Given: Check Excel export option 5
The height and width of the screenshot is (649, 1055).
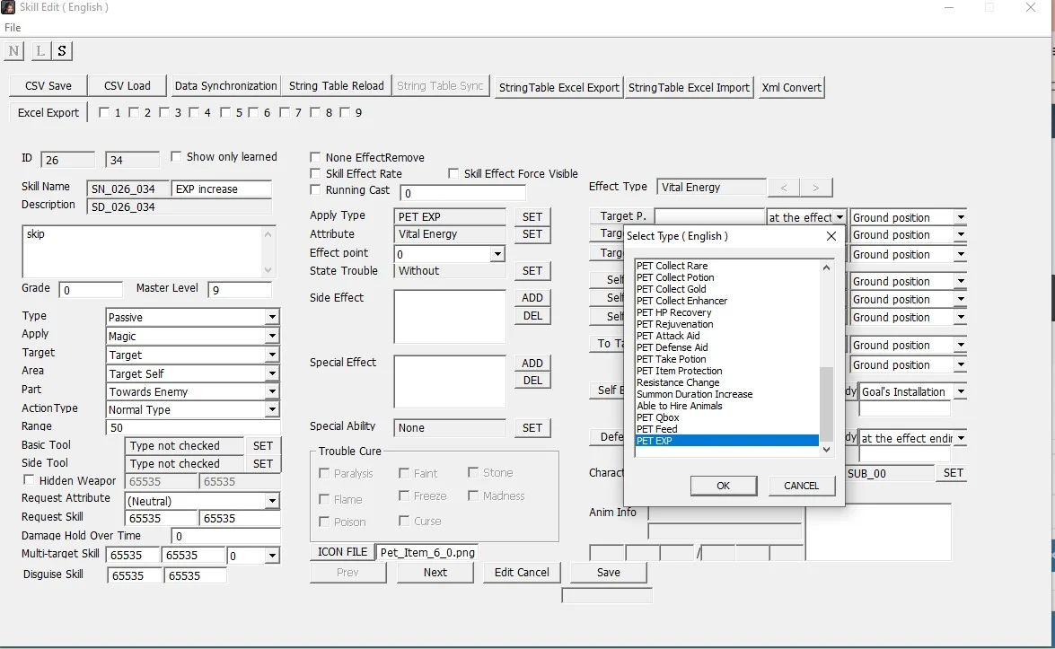Looking at the screenshot, I should pyautogui.click(x=225, y=112).
